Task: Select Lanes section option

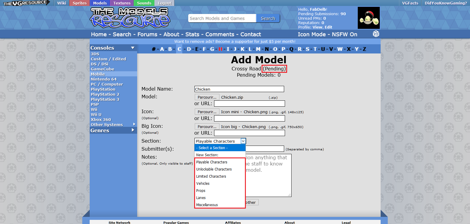Action: (x=220, y=198)
